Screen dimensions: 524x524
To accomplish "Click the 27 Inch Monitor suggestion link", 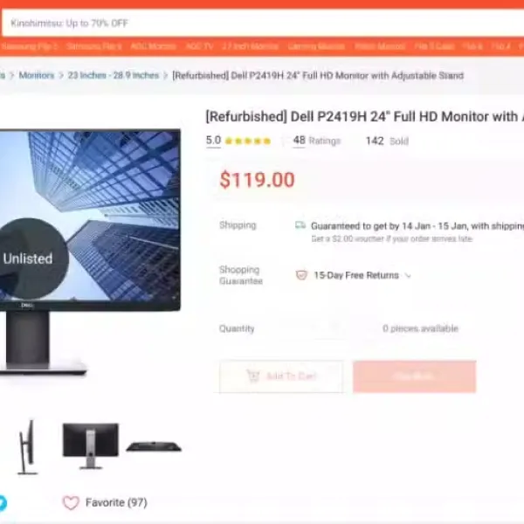I will point(251,46).
